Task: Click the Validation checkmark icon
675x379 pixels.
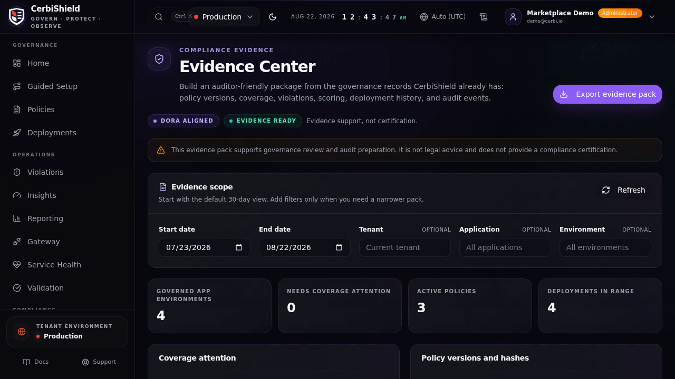Action: point(17,288)
